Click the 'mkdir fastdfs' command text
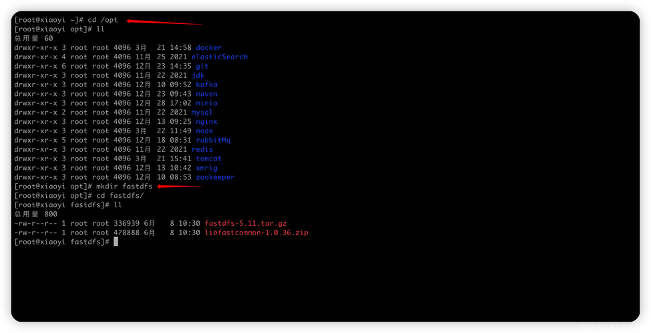 click(x=124, y=186)
